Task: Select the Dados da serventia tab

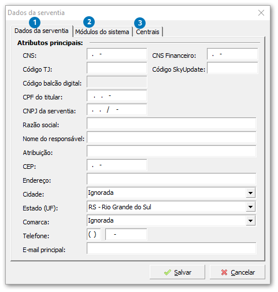Action: pyautogui.click(x=42, y=31)
